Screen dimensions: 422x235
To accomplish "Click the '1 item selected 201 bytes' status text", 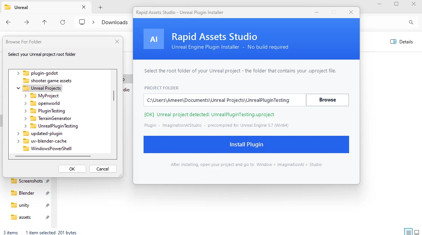I will coord(51,233).
